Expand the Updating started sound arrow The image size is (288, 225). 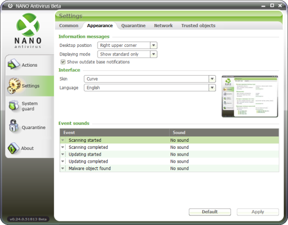point(62,154)
